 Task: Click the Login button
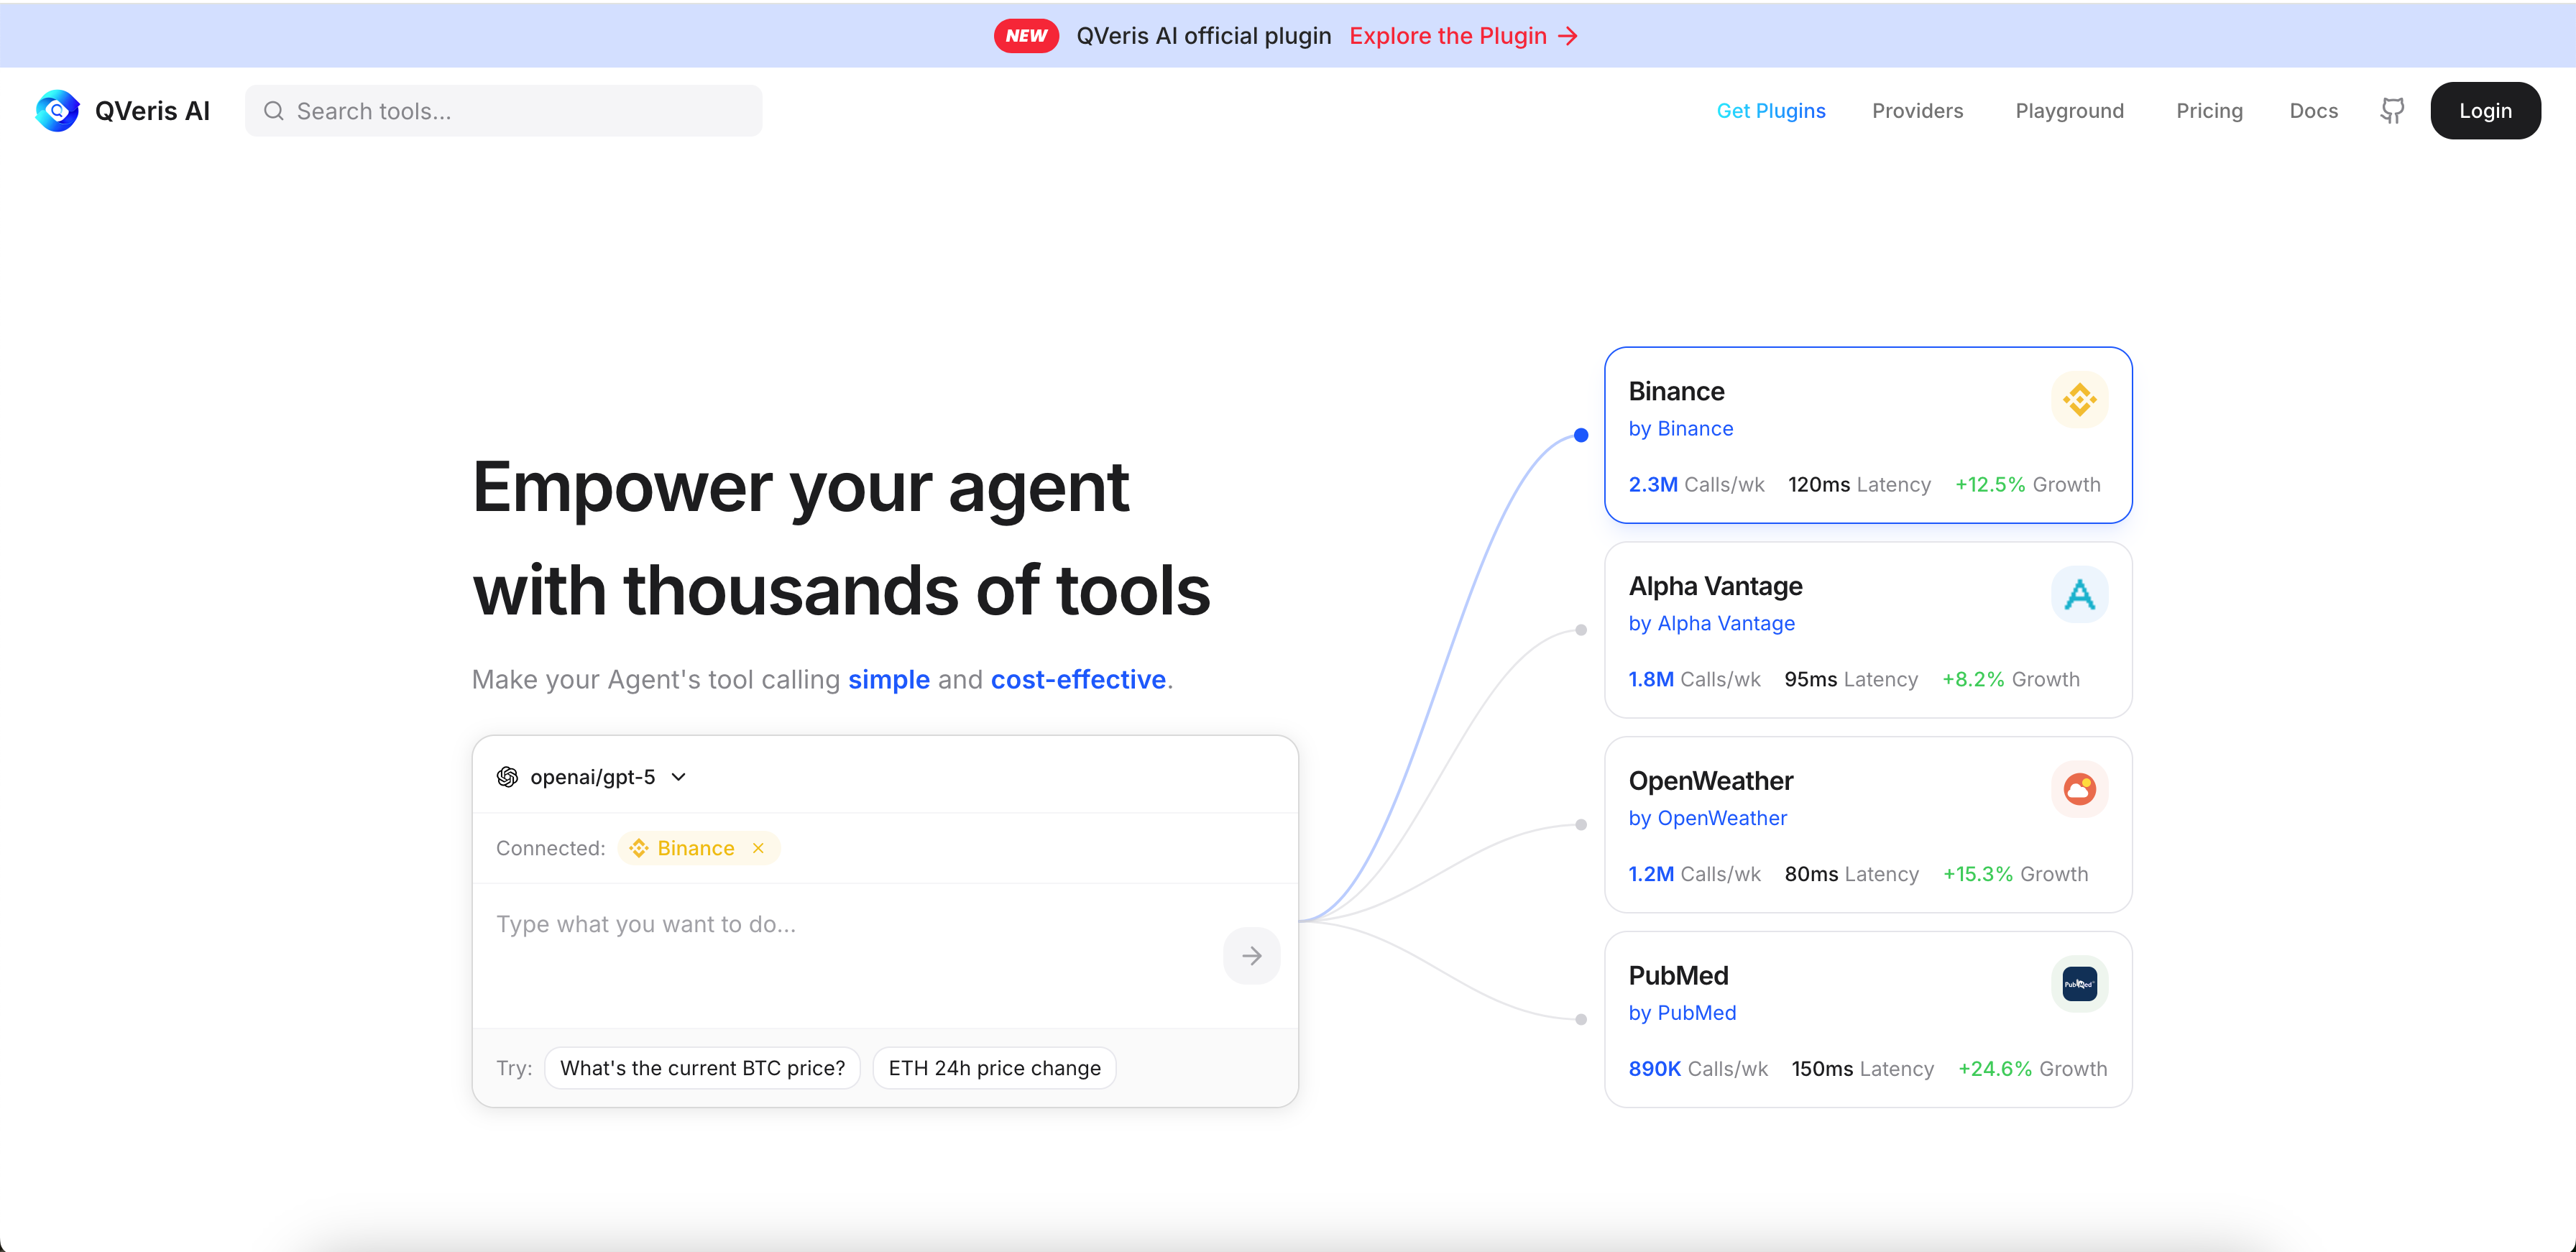[x=2486, y=110]
